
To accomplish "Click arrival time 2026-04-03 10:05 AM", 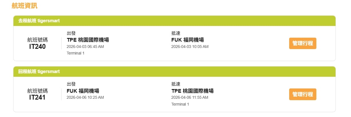I will point(190,47).
